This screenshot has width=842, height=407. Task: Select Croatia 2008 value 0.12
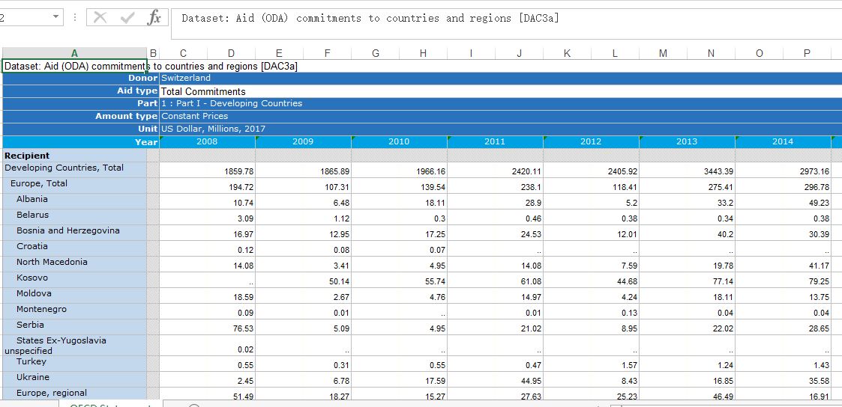click(207, 250)
